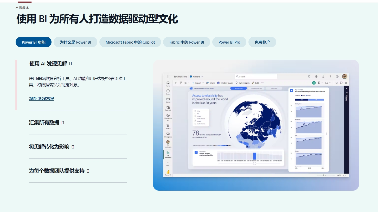
Task: Check the Europe checkbox
Action: pos(195,116)
